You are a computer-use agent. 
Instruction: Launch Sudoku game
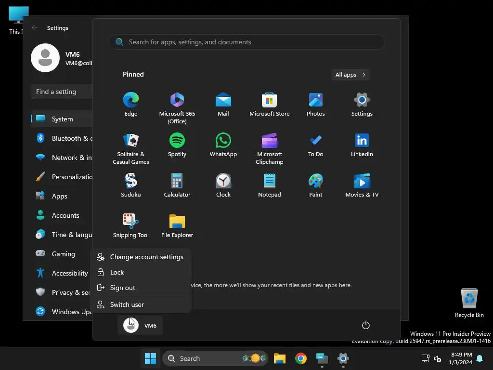coord(131,185)
